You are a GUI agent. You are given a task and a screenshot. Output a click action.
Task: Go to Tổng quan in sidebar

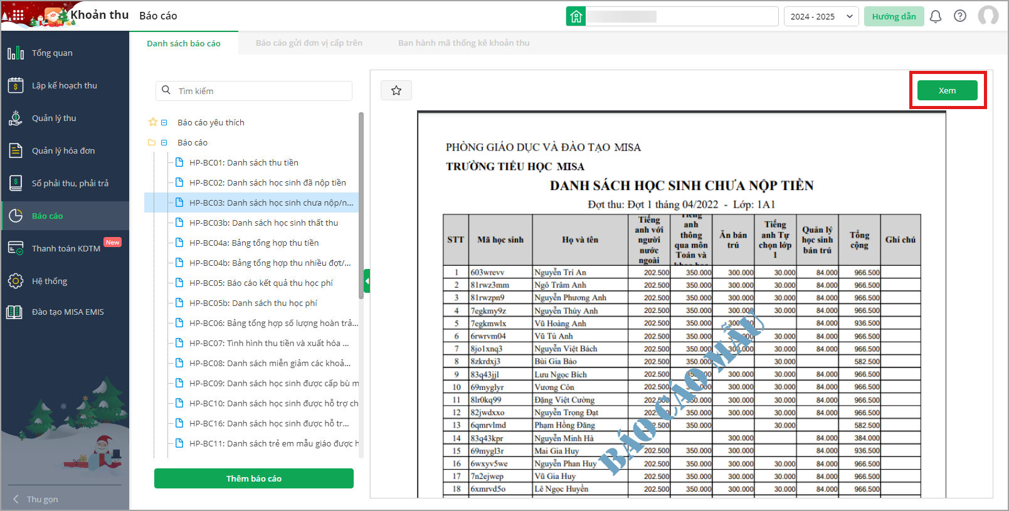65,53
